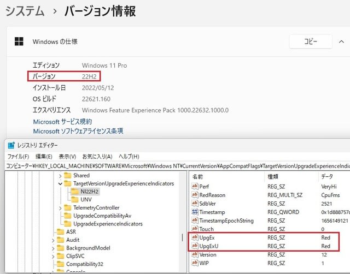350x274 pixels.
Task: Select the Shared folder icon
Action: (x=68, y=176)
